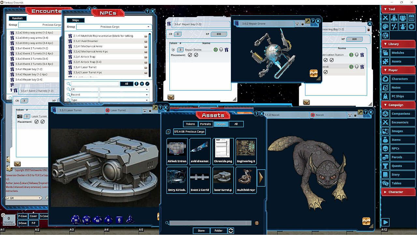Switch to Portraits tab in Assets
This screenshot has height=235, width=417.
[x=206, y=124]
